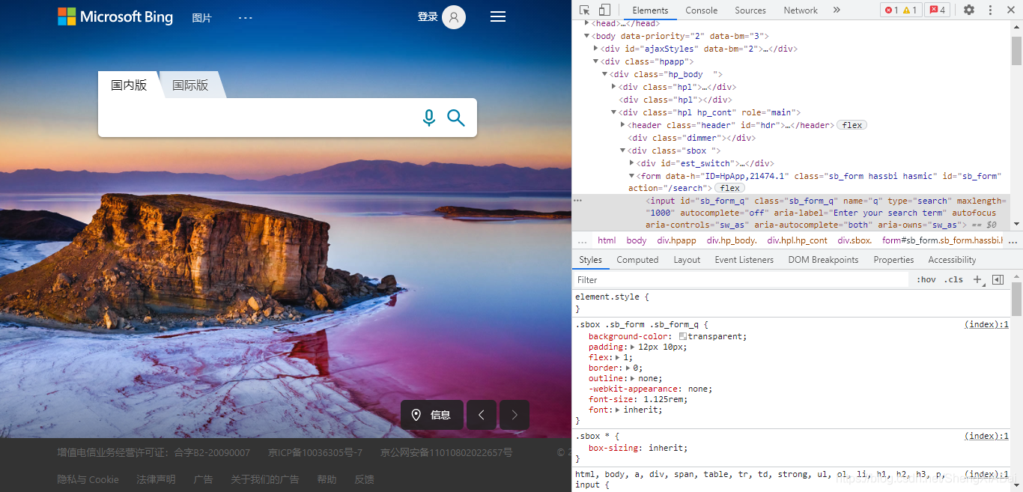Viewport: 1023px width, 492px height.
Task: Collapse the body data-priority node
Action: [x=587, y=36]
